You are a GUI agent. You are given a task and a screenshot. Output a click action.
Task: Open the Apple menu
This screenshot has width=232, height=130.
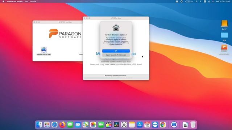click(x=3, y=1)
